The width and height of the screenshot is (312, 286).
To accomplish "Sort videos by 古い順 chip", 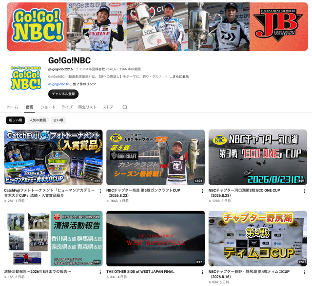I will pos(58,120).
